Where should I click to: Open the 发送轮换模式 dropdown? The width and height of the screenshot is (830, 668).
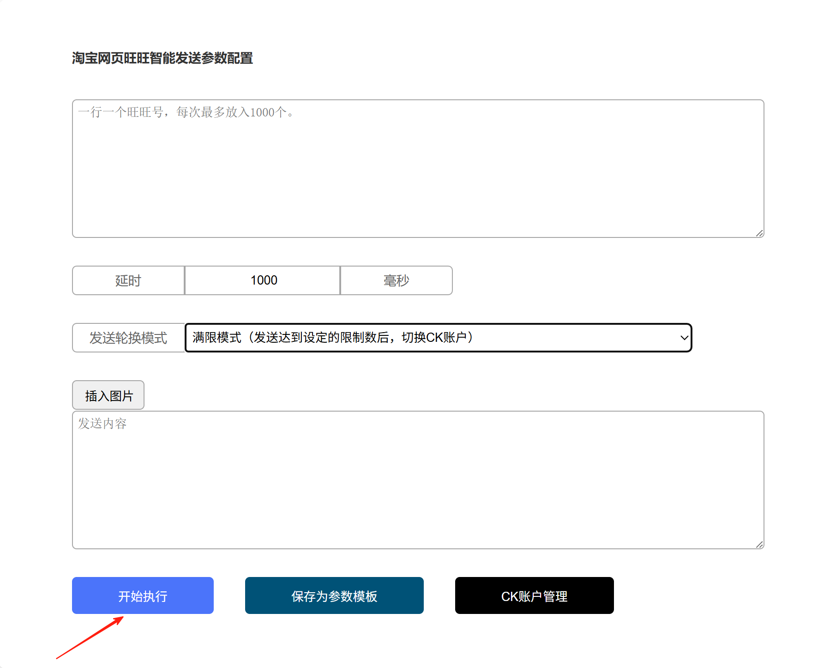tap(438, 338)
